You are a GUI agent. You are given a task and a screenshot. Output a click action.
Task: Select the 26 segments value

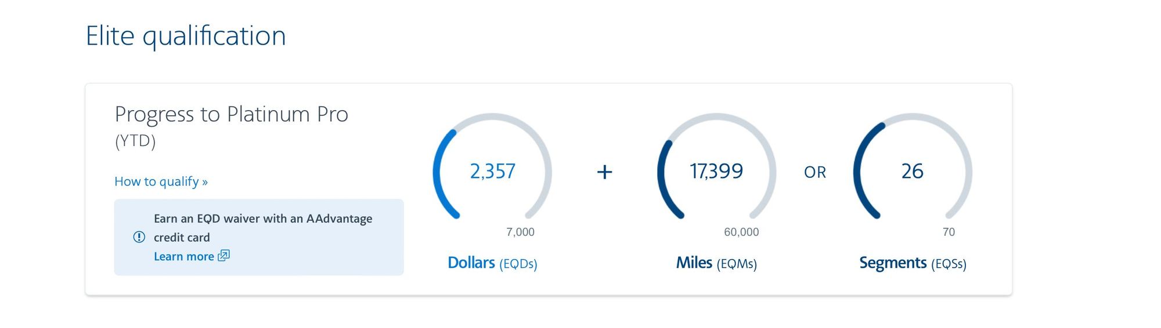pos(912,172)
